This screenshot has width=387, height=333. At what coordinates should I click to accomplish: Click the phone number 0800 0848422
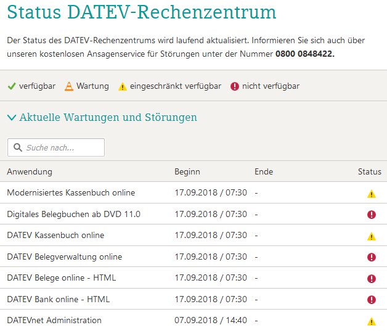click(x=305, y=54)
